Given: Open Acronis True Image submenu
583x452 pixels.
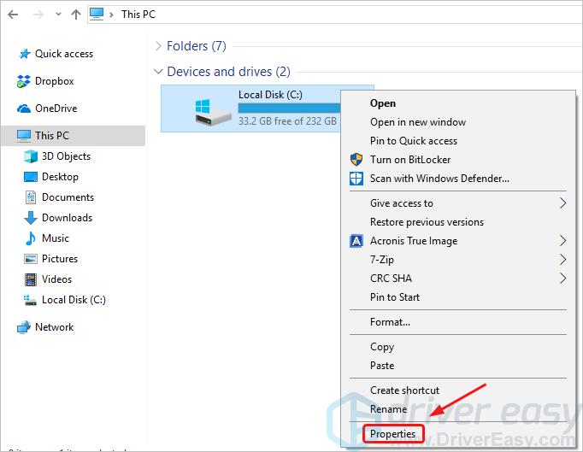Looking at the screenshot, I should [x=562, y=241].
